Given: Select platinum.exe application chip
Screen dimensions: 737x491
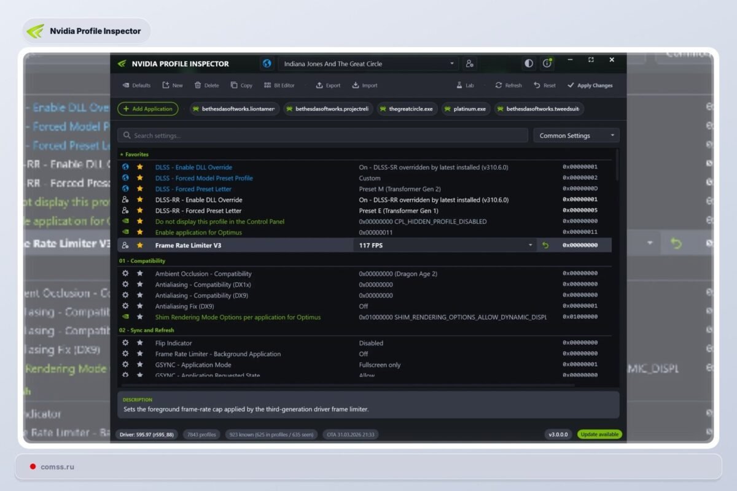Looking at the screenshot, I should coord(466,109).
